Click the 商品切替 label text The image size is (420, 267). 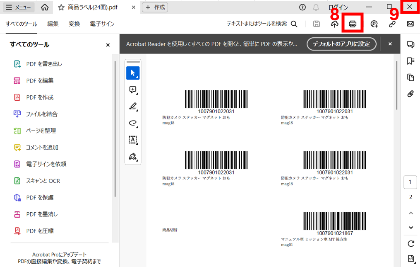[170, 230]
